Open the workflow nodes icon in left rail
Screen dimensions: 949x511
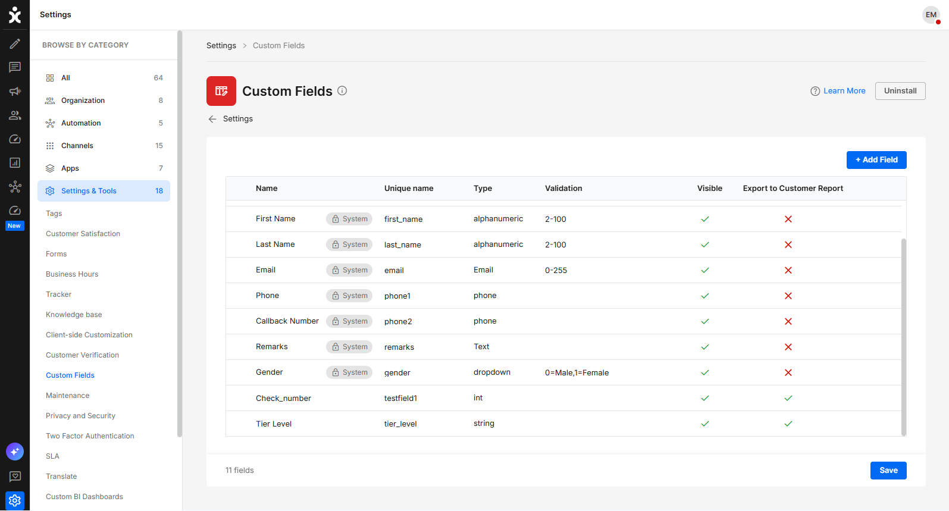(15, 187)
